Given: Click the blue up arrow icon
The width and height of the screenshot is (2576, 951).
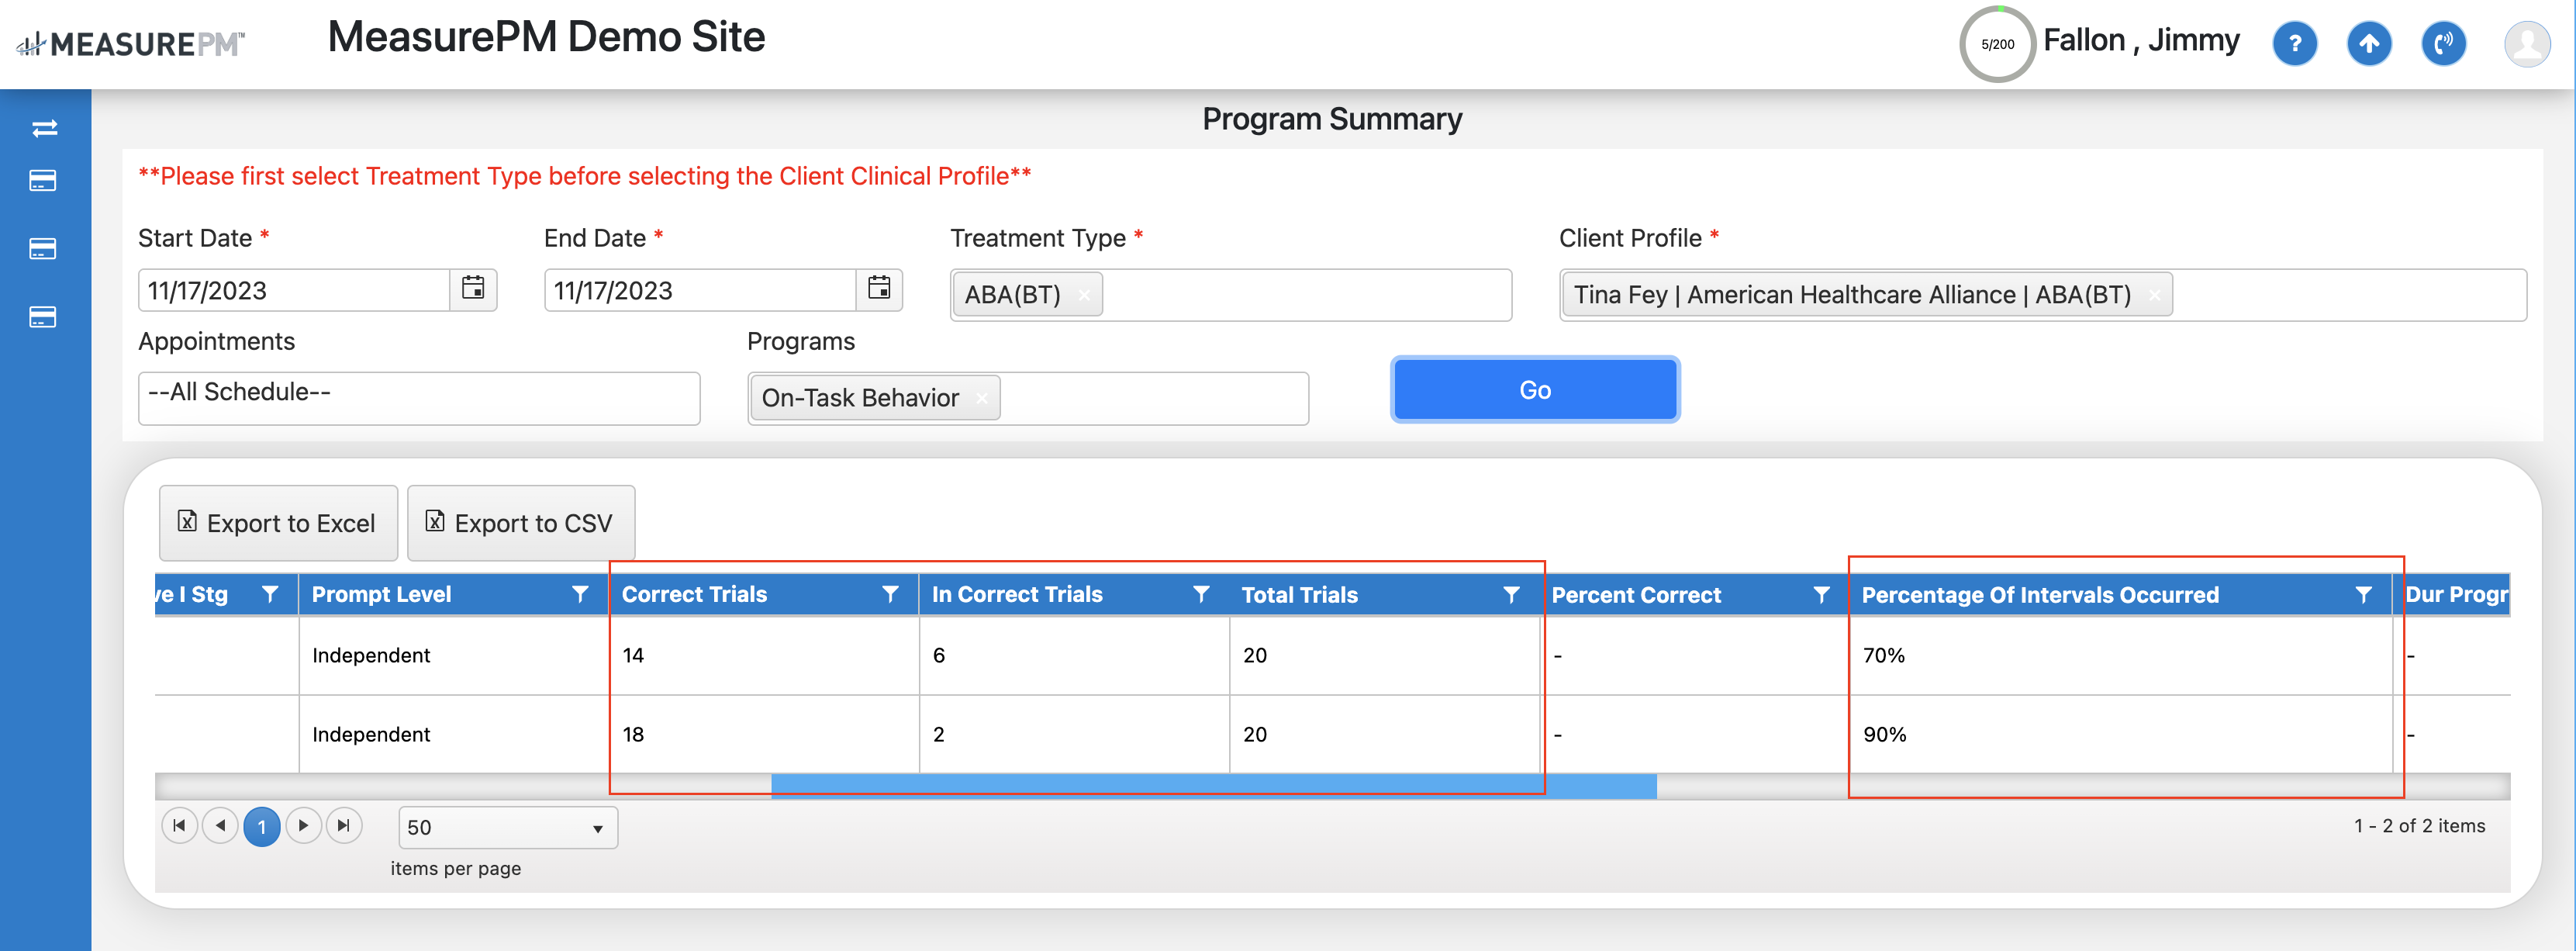Looking at the screenshot, I should click(x=2368, y=44).
